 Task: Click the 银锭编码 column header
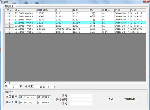46,10
